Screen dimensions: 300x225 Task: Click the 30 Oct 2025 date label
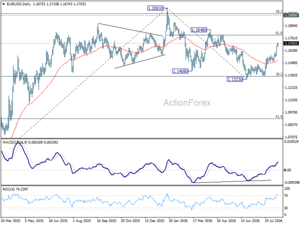coord(130,220)
